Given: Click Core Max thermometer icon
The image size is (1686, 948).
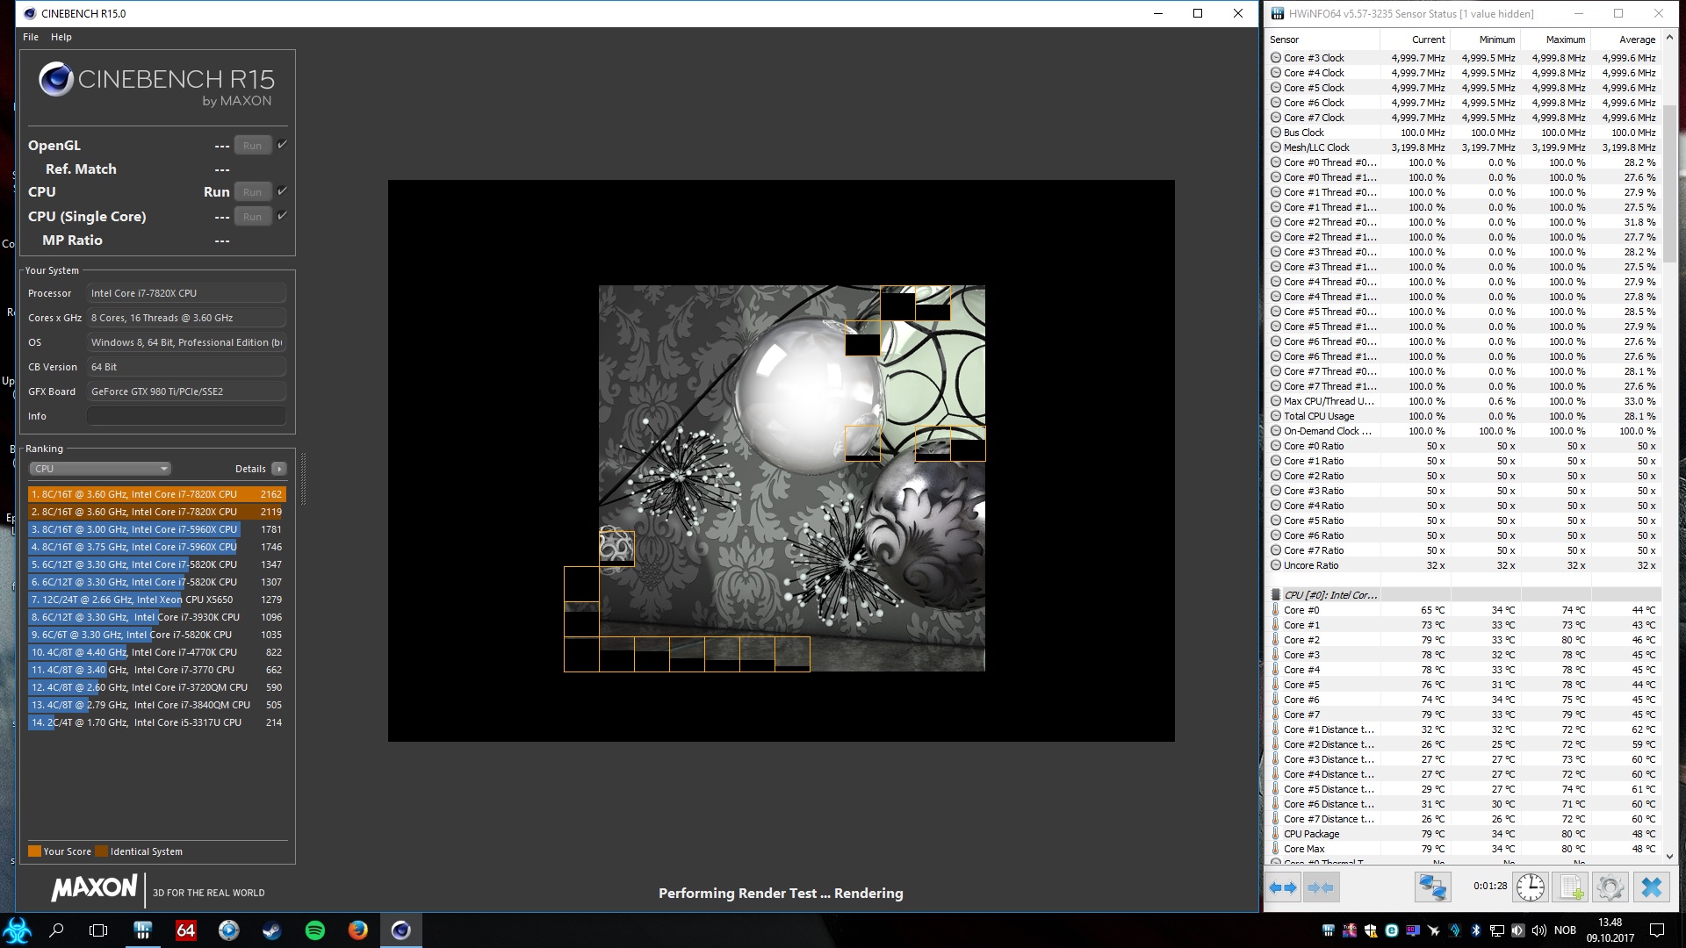Looking at the screenshot, I should pyautogui.click(x=1276, y=849).
